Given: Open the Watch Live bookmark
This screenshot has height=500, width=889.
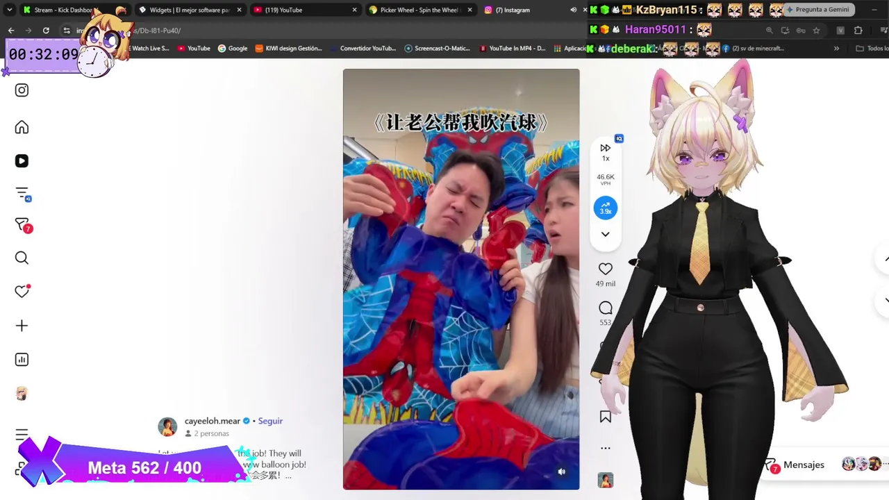Looking at the screenshot, I should coord(150,49).
